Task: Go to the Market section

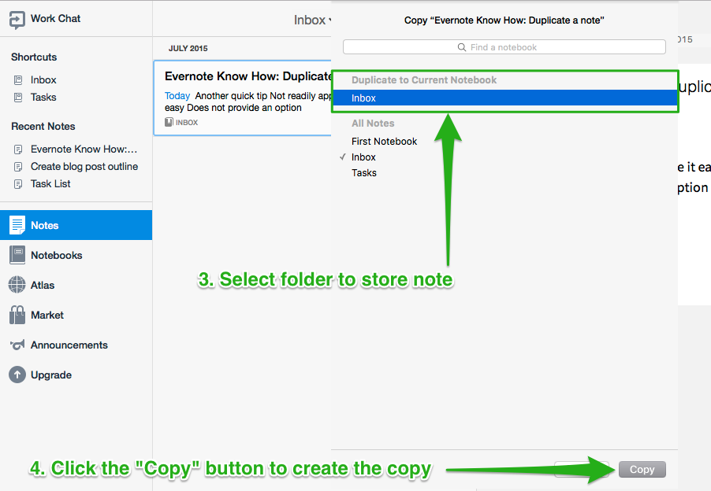Action: tap(47, 315)
